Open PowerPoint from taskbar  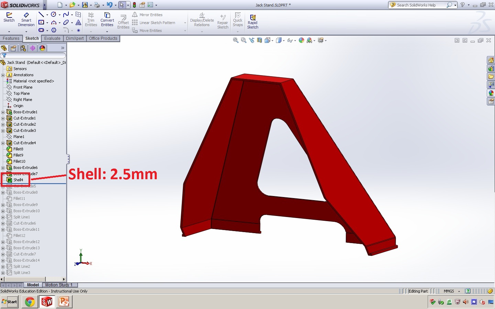click(64, 302)
